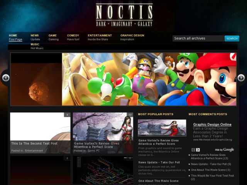Open the PC category link under post
The width and height of the screenshot is (247, 185).
click(x=98, y=151)
